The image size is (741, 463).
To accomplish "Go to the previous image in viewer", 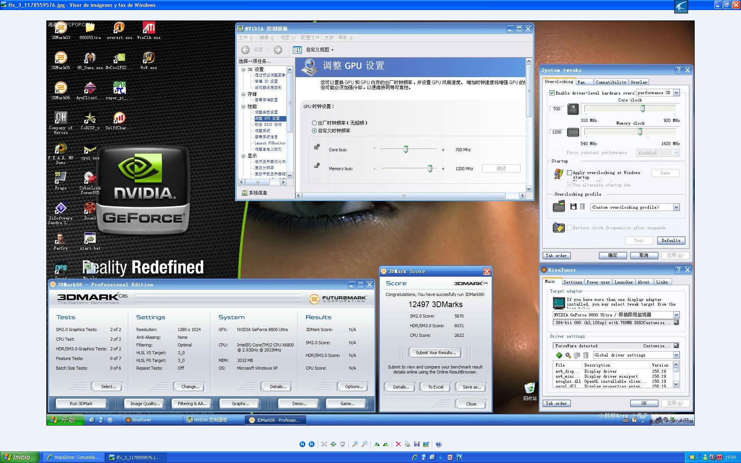I will [302, 444].
